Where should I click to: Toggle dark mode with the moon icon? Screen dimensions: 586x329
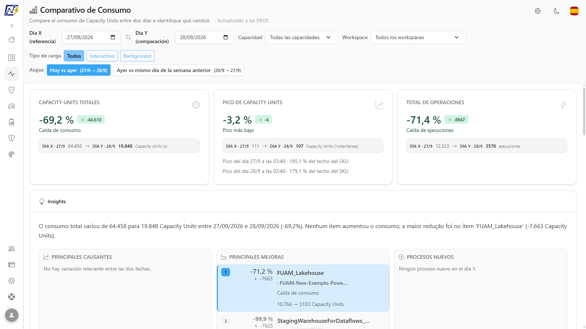[557, 11]
